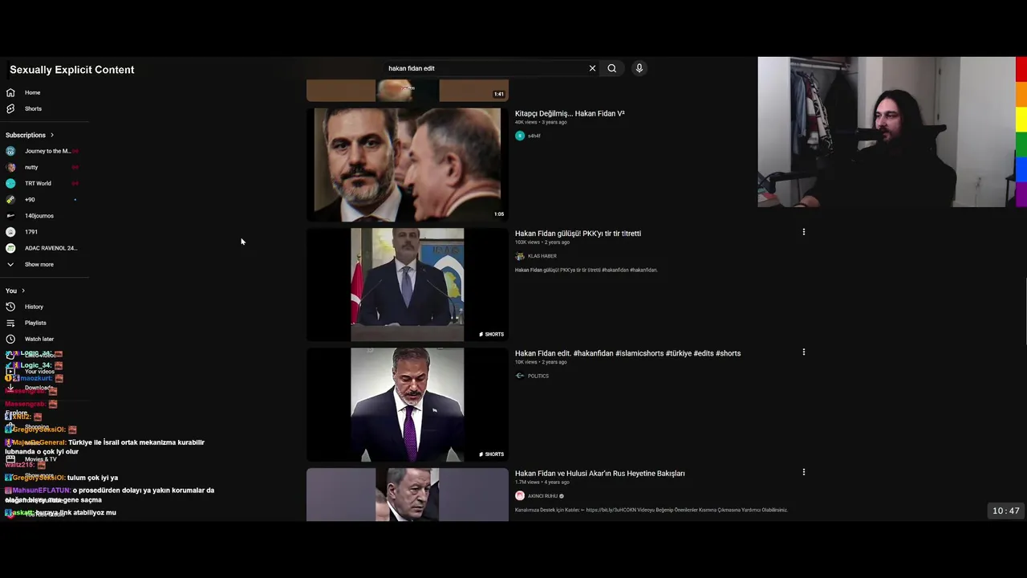Image resolution: width=1027 pixels, height=578 pixels.
Task: Click the 103K views text
Action: 526,242
